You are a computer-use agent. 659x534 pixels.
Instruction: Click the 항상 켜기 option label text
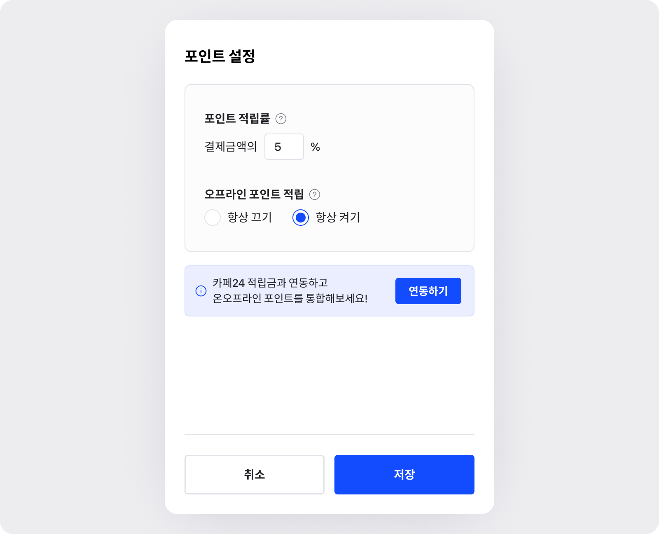tap(338, 218)
